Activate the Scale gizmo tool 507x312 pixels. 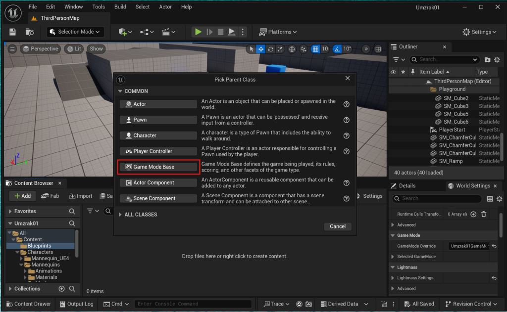280,49
